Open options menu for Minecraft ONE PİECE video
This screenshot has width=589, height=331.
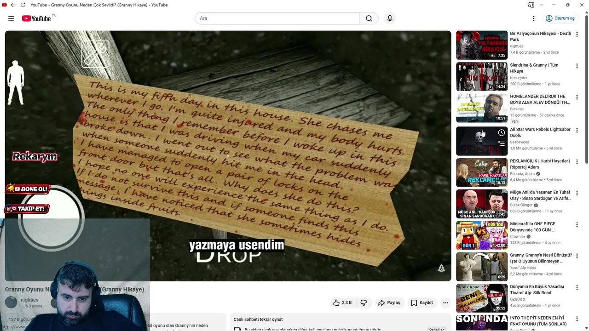577,225
